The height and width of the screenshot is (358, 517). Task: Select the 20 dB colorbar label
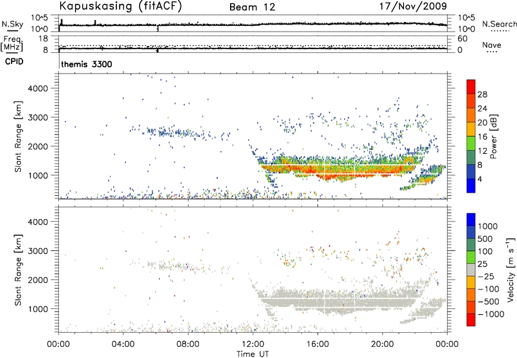(482, 123)
